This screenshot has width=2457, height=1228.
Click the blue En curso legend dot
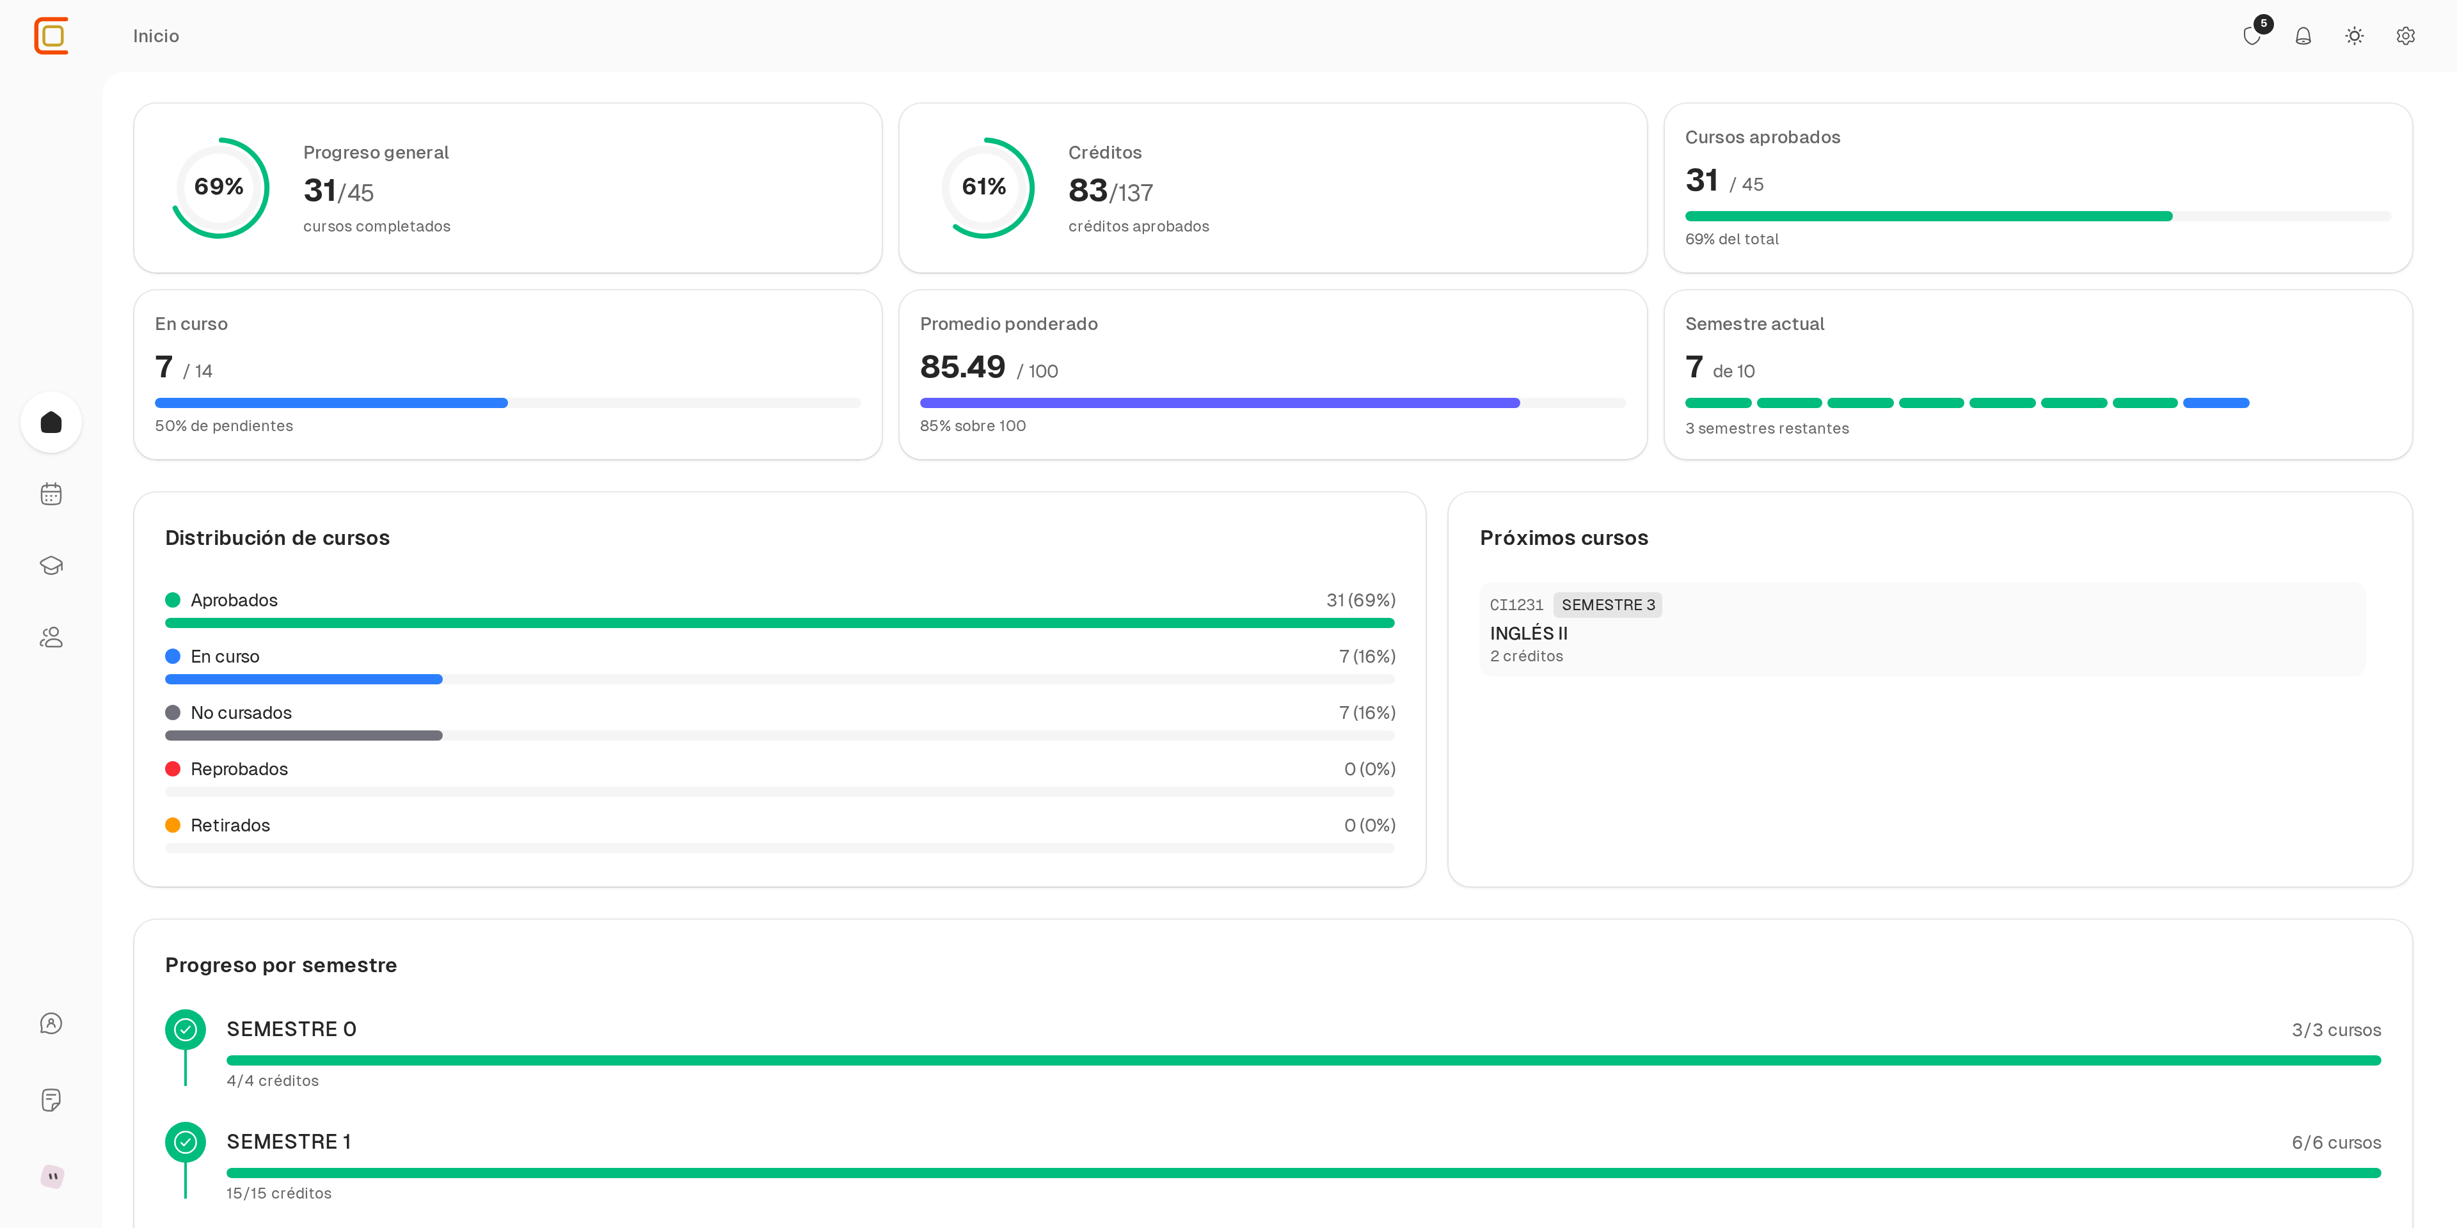[x=173, y=656]
